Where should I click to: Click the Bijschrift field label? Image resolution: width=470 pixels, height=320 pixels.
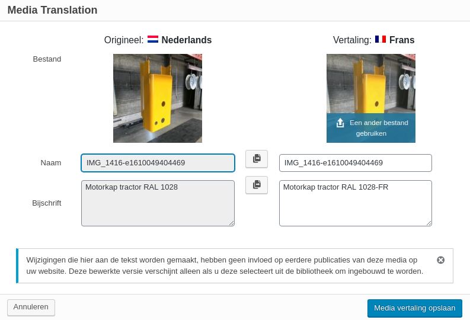(46, 203)
